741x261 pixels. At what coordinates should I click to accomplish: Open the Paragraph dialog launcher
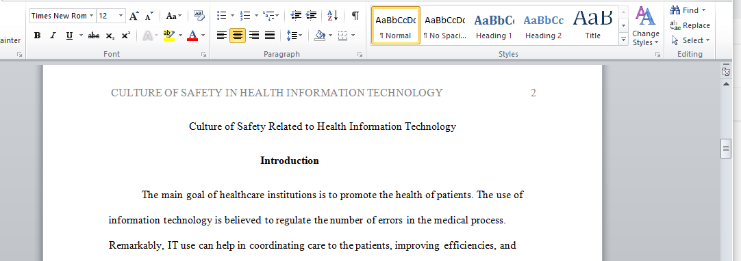(x=360, y=55)
